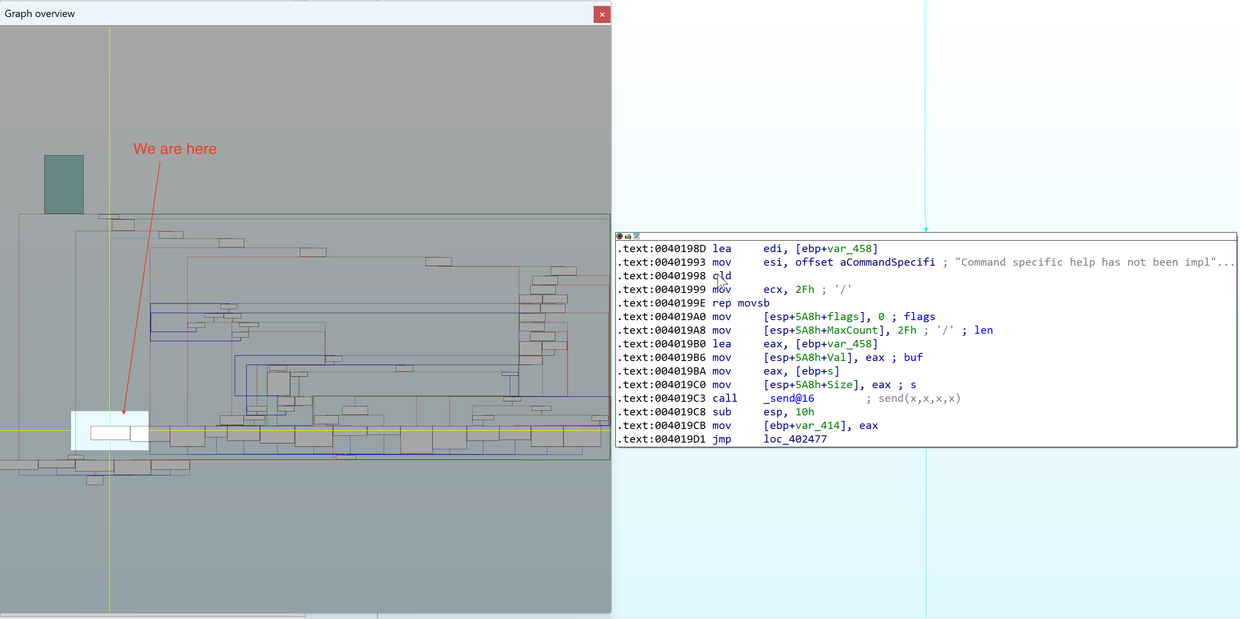Click aCommandSpecifi offset reference
The height and width of the screenshot is (619, 1240).
pos(887,262)
